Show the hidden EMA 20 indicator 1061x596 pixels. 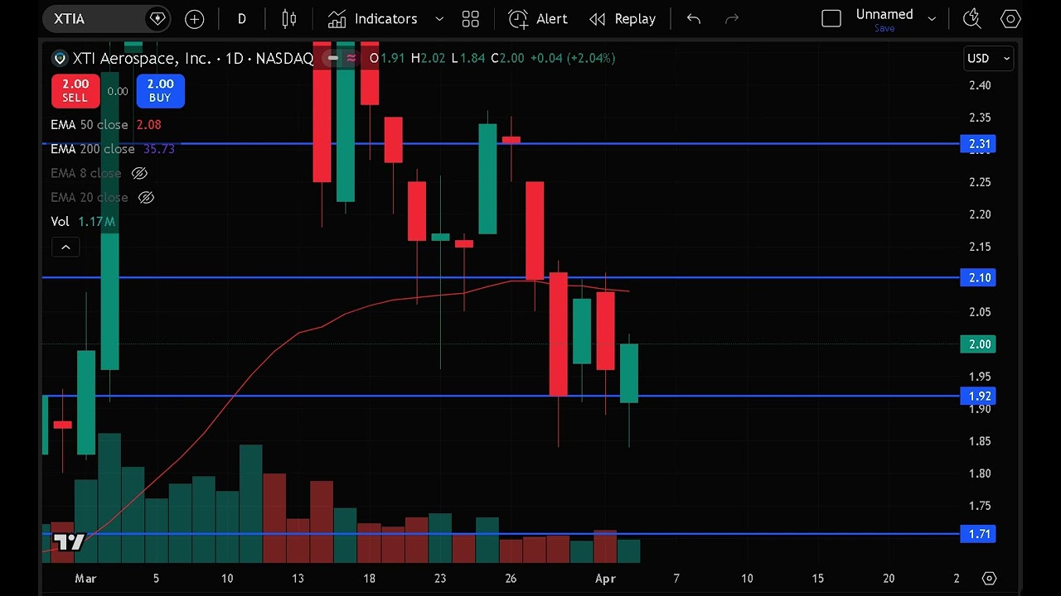coord(146,198)
